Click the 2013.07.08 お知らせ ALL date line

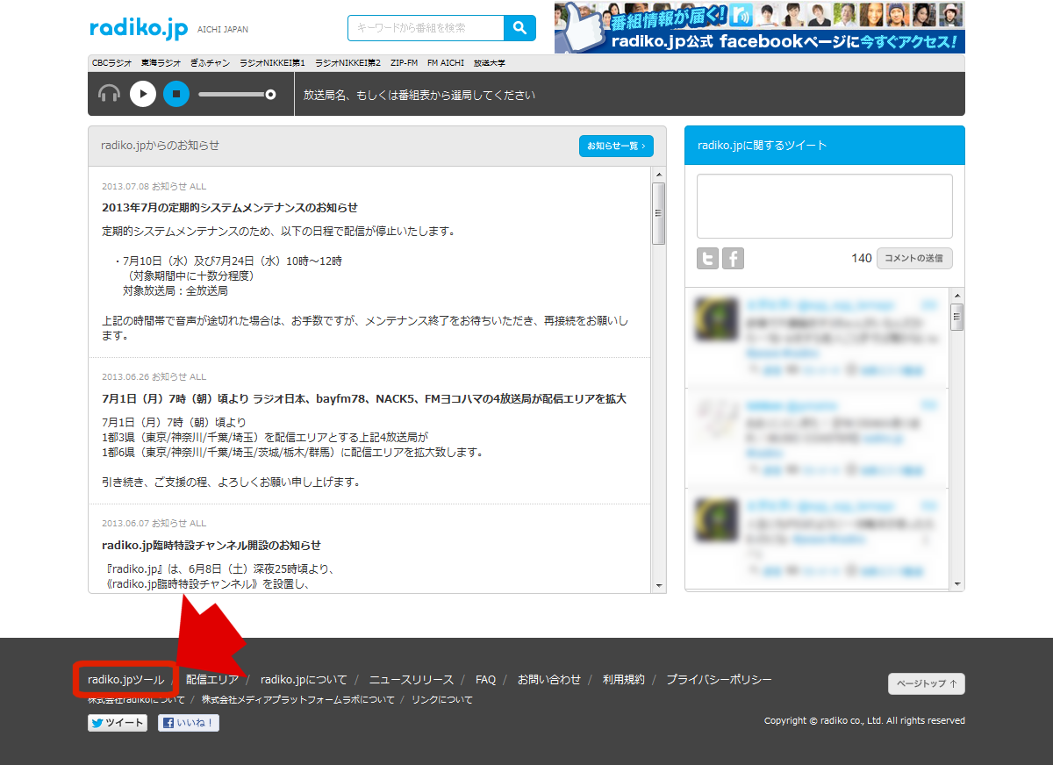154,187
